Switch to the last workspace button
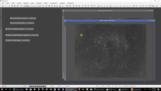Viewport: 161px width, 91px height. click(x=45, y=86)
